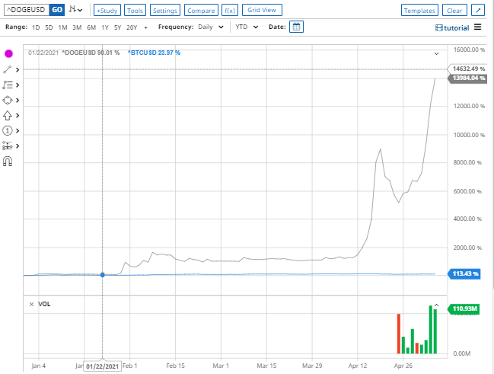Expand the line drawing tool options arrow
This screenshot has height=374, width=494.
18,69
